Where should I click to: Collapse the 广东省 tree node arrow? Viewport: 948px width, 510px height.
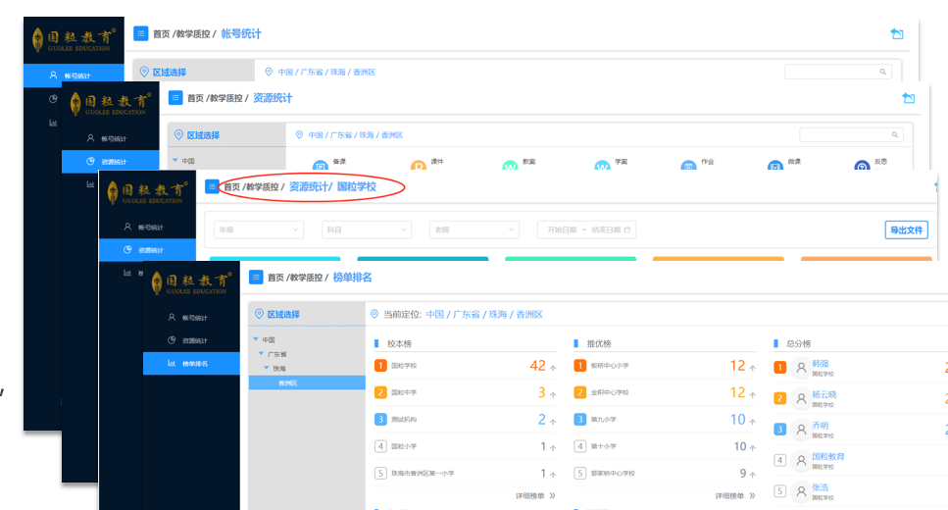(x=262, y=354)
